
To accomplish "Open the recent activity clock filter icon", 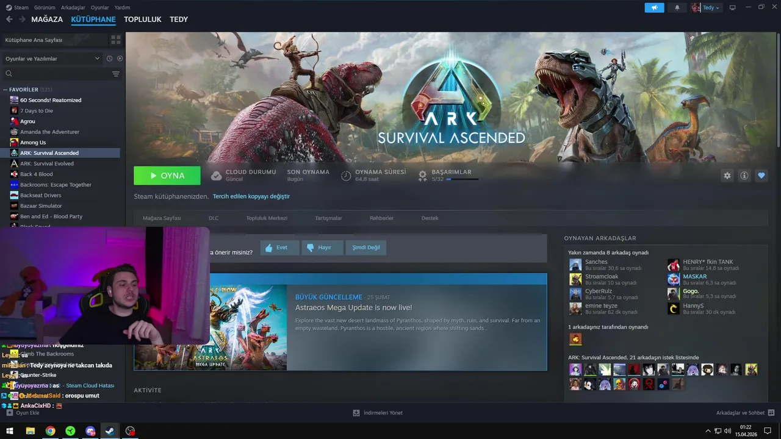I will 110,59.
